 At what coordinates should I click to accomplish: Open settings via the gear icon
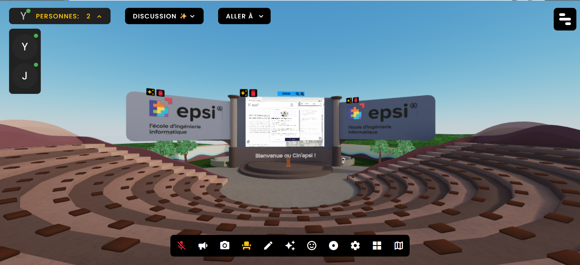click(355, 246)
